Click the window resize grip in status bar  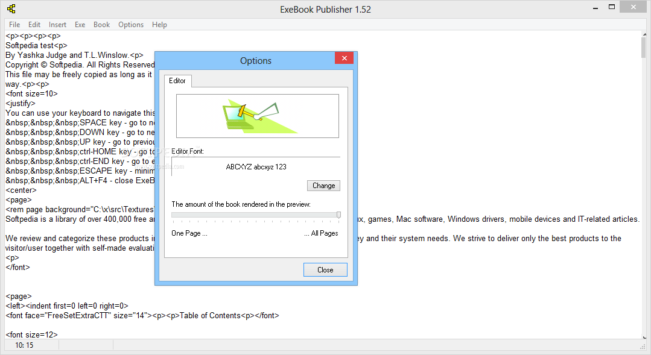pos(643,346)
